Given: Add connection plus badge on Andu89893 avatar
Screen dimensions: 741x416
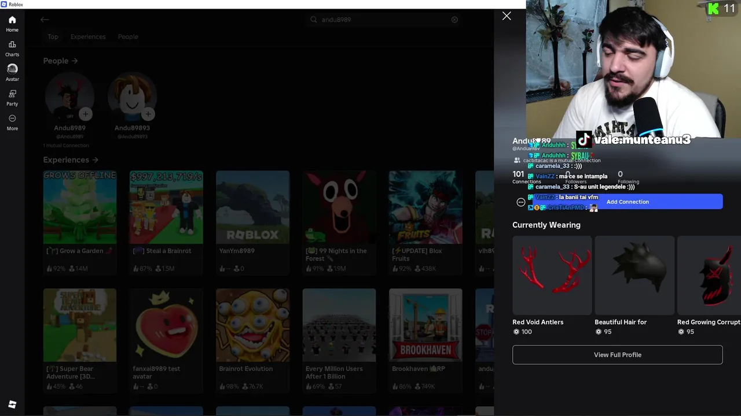Looking at the screenshot, I should 148,114.
